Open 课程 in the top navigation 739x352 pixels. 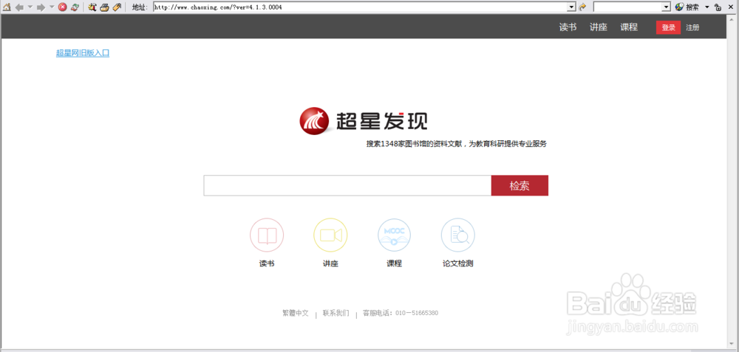click(x=629, y=27)
